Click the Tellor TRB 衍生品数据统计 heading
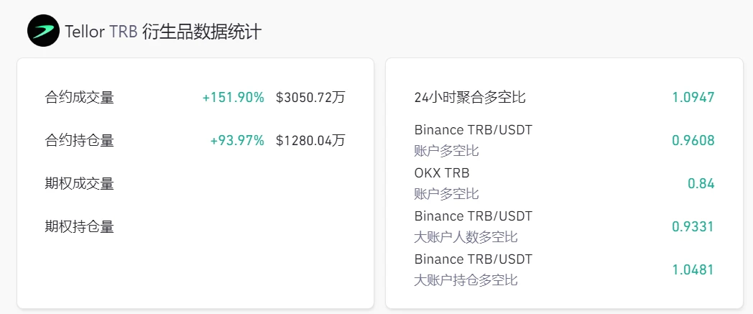The width and height of the screenshot is (753, 314). pos(163,32)
